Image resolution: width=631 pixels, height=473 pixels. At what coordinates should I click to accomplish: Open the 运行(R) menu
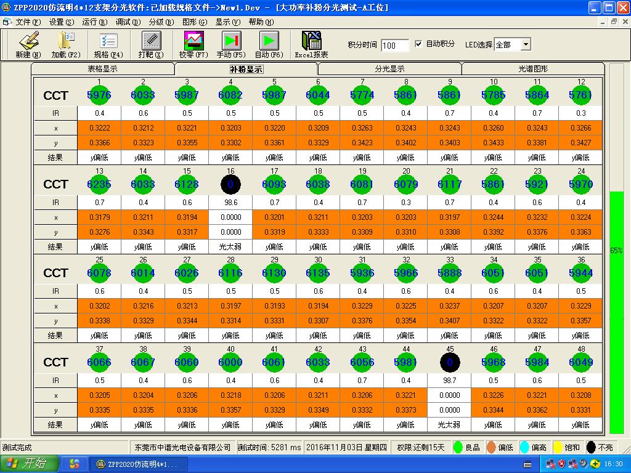pyautogui.click(x=94, y=22)
